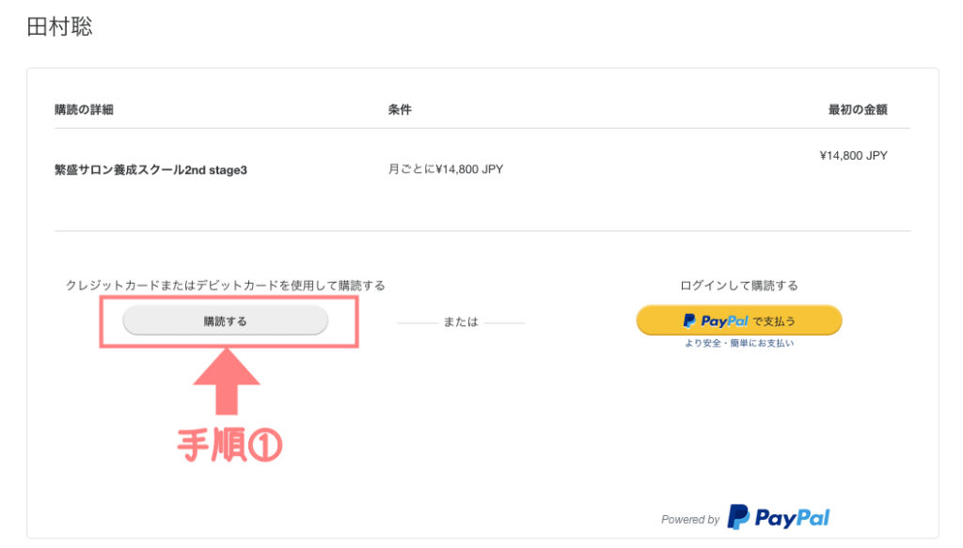Click the 購読の詳細 column header
Screen dimensions: 963x548
(84, 110)
